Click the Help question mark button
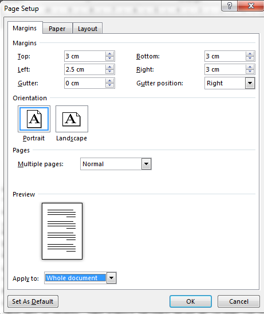 click(x=230, y=6)
